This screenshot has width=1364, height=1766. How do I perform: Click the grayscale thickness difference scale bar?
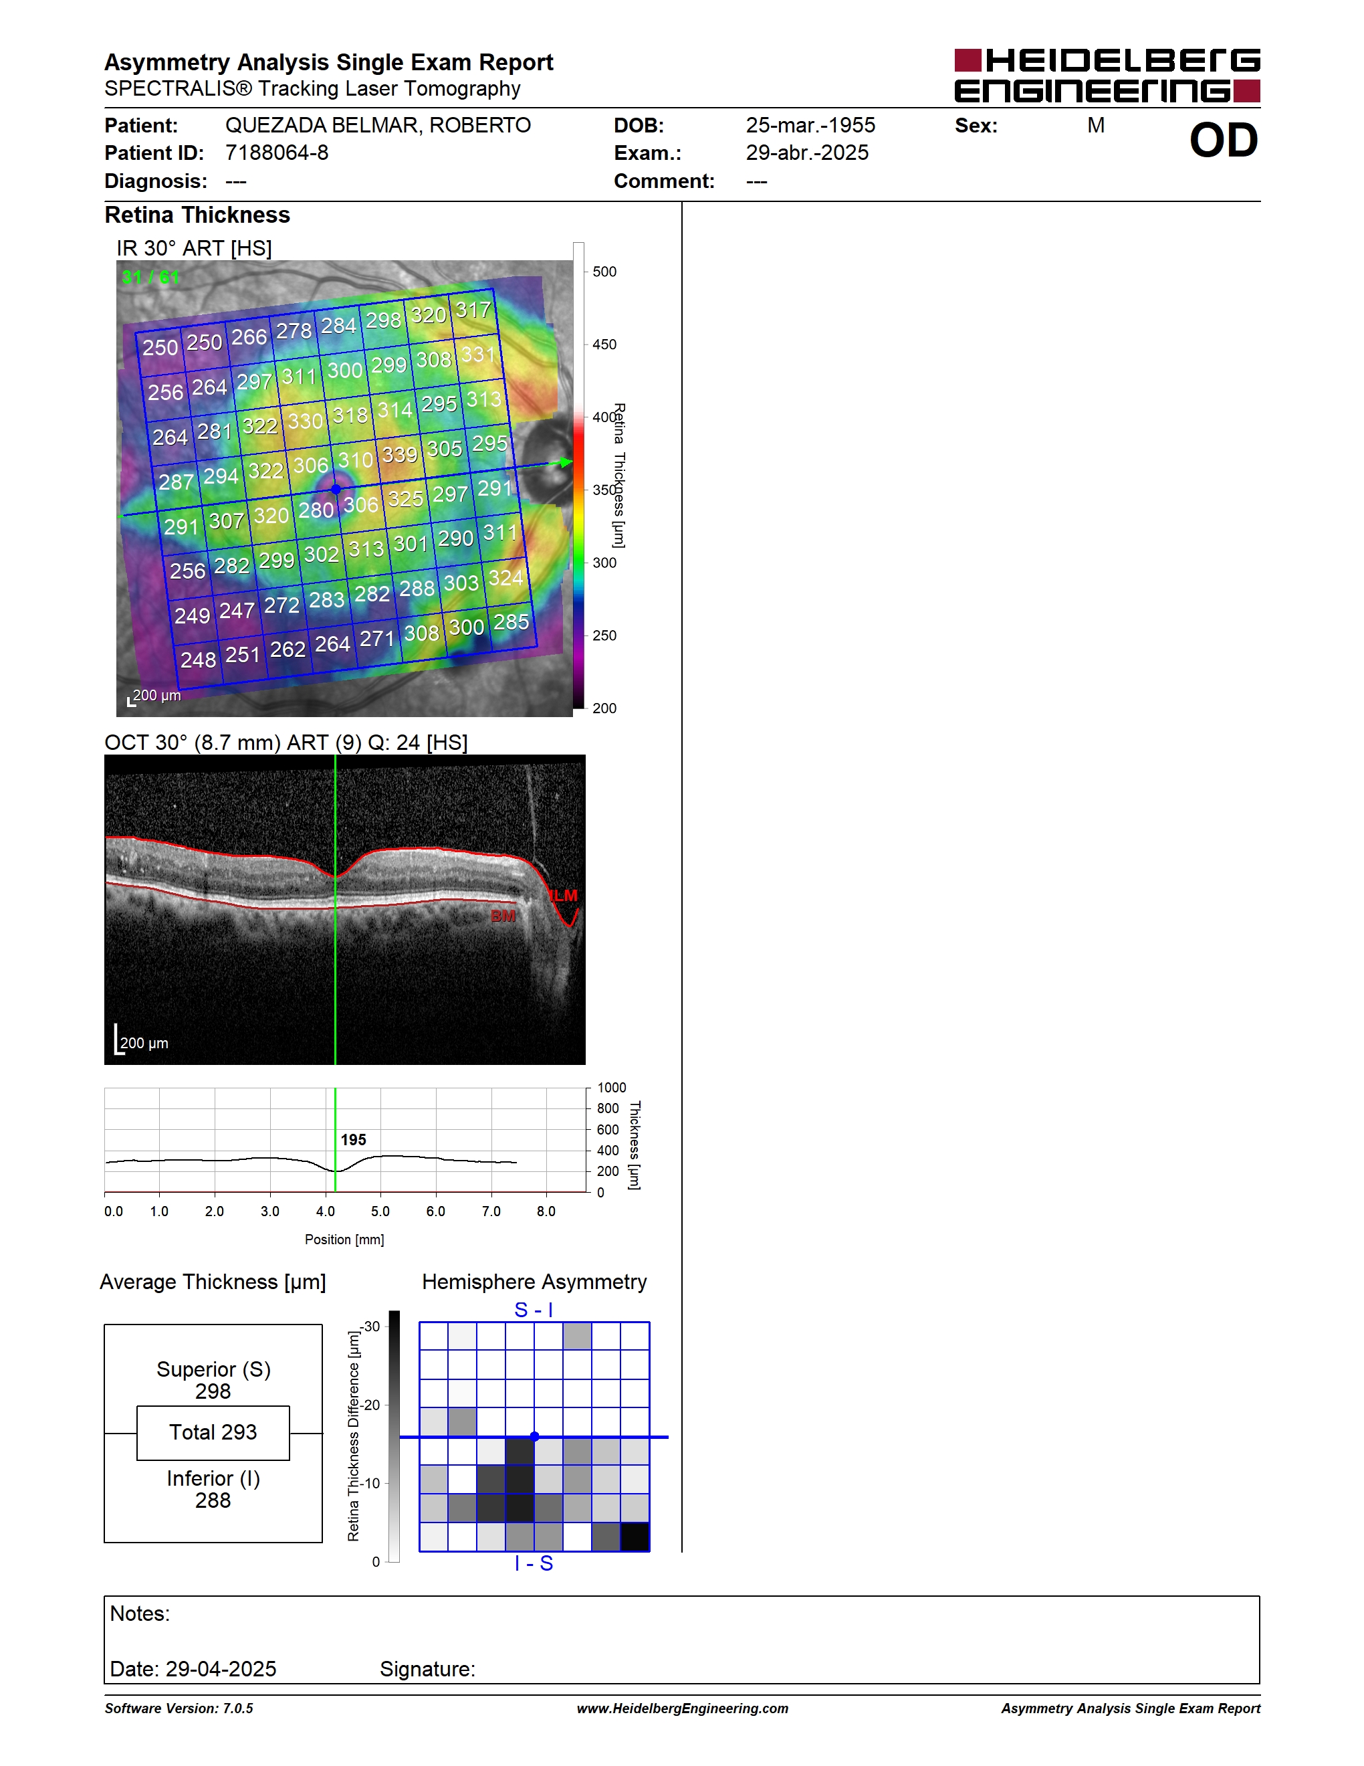(394, 1436)
